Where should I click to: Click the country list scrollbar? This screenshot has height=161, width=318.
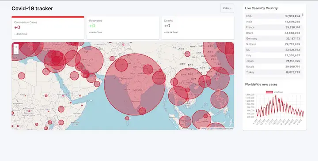tap(303, 15)
